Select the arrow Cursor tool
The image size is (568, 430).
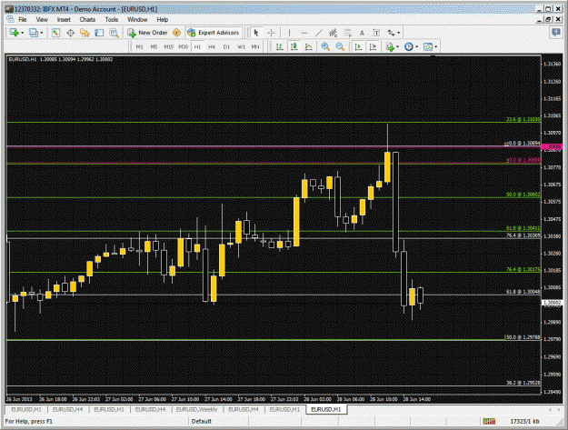pyautogui.click(x=256, y=33)
